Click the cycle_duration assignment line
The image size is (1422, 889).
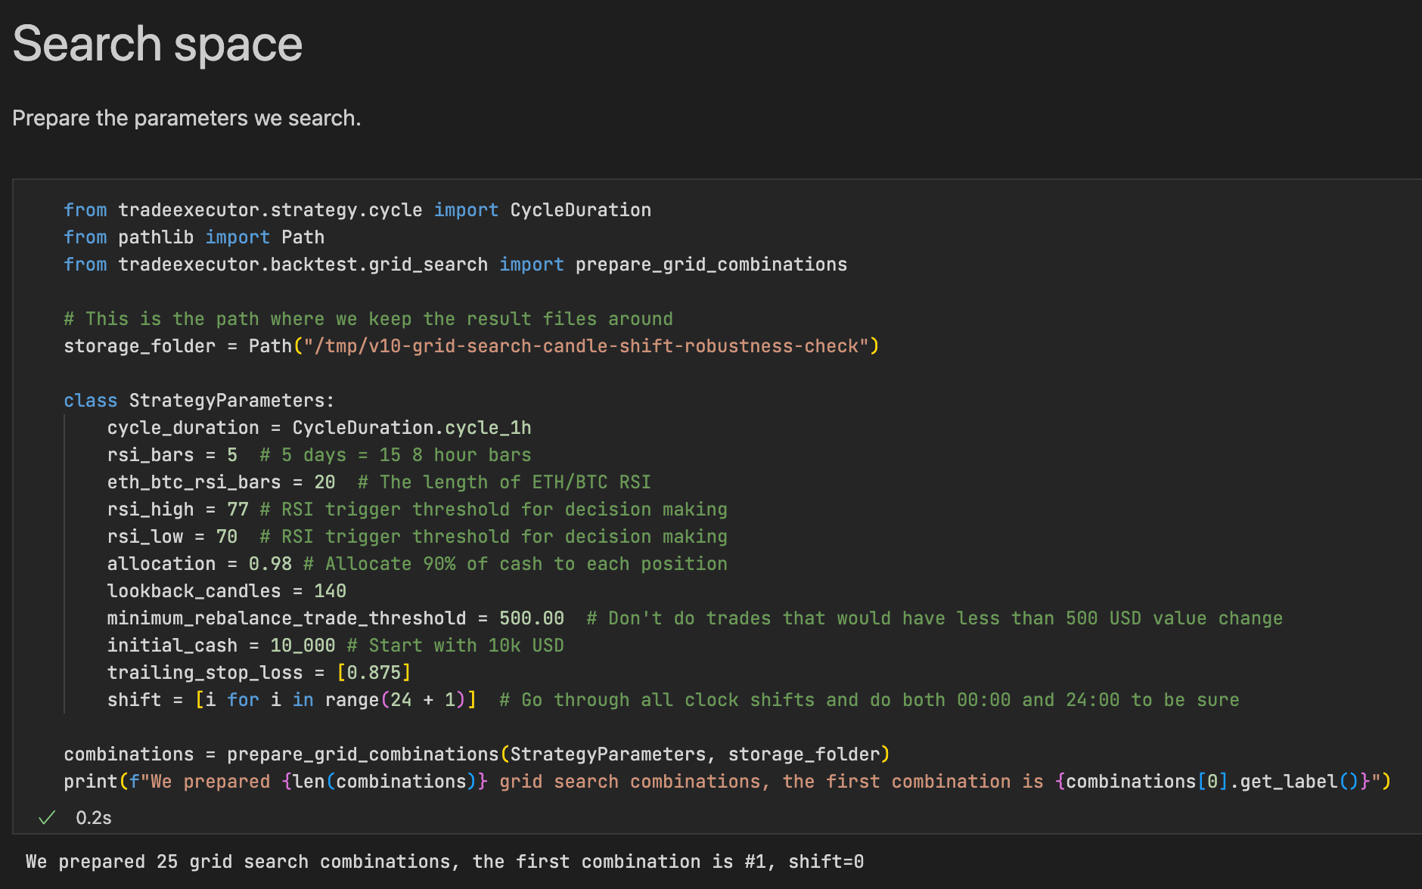point(318,428)
